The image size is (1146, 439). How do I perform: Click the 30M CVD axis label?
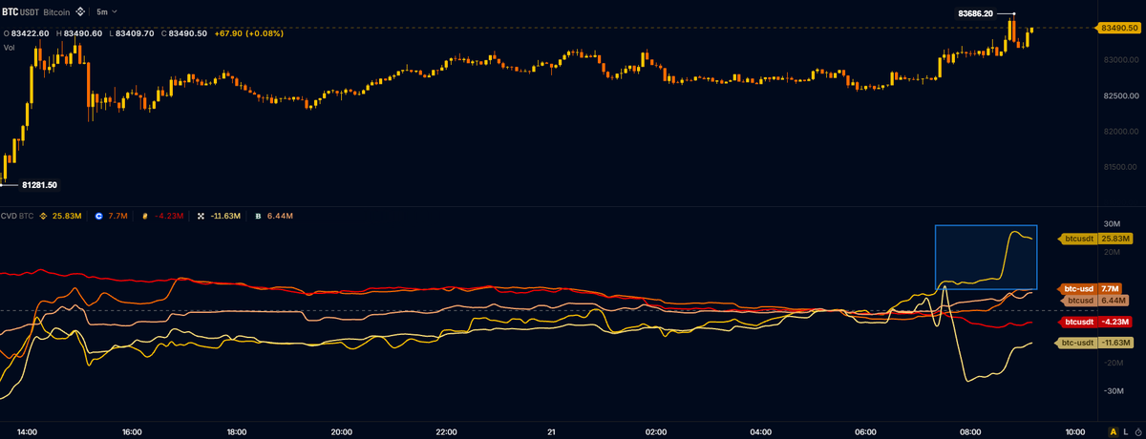tap(1112, 225)
